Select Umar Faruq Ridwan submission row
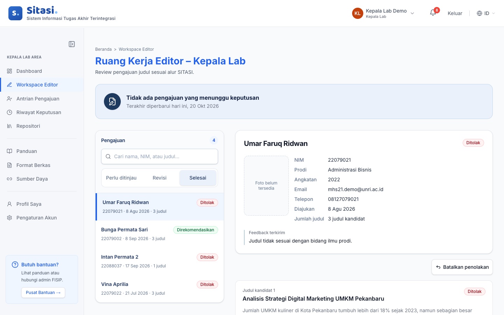This screenshot has height=315, width=504. pos(160,207)
